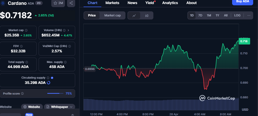This screenshot has width=258, height=116.
Task: Click the 75% profile score value
Action: pos(69,94)
